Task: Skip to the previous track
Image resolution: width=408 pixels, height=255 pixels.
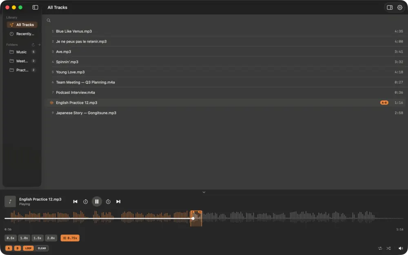Action: tap(75, 202)
